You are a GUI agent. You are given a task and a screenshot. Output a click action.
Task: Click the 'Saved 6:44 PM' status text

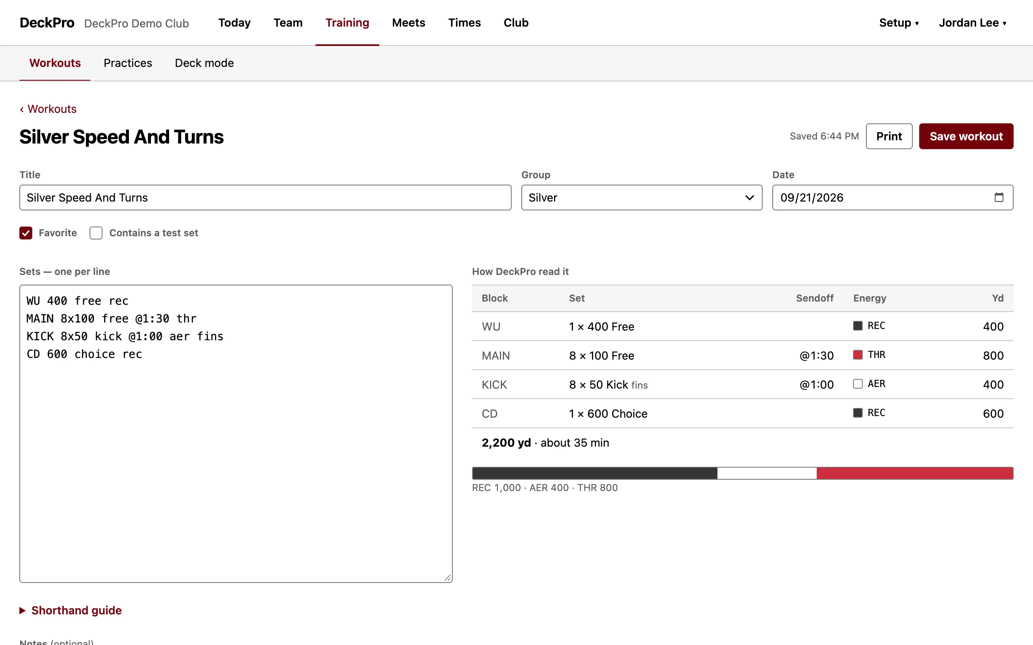coord(824,136)
